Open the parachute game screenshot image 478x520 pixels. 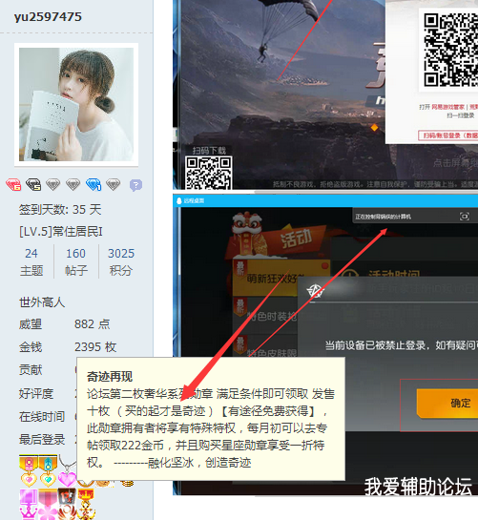point(325,94)
